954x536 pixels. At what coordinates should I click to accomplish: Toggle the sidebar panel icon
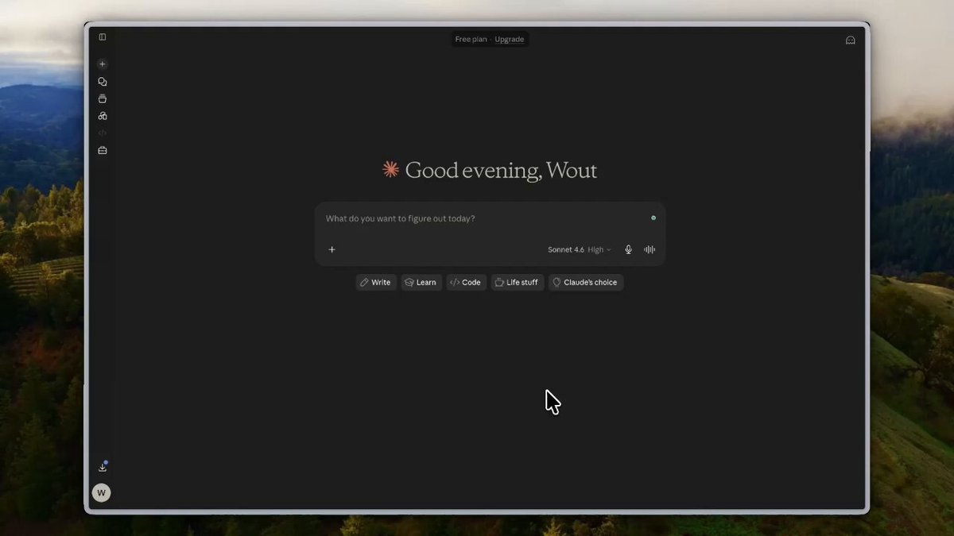coord(103,37)
